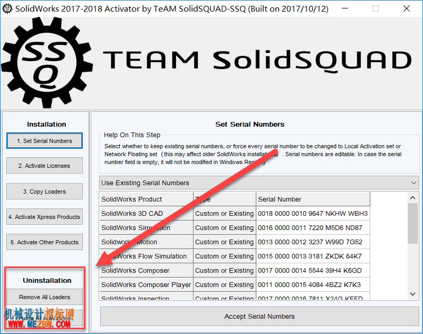Click the Type cell for SolidWorks 3D CAD
The image size is (423, 334).
pos(225,213)
